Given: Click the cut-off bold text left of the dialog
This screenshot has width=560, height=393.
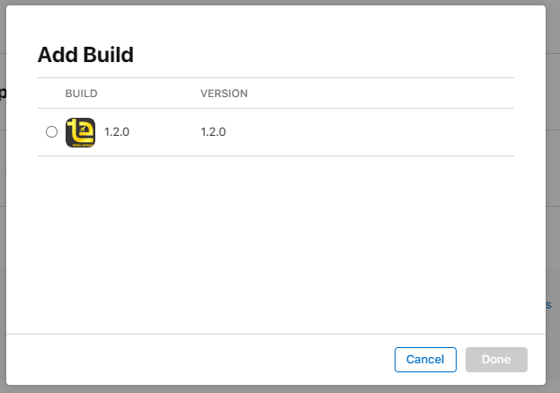Looking at the screenshot, I should click(x=3, y=92).
